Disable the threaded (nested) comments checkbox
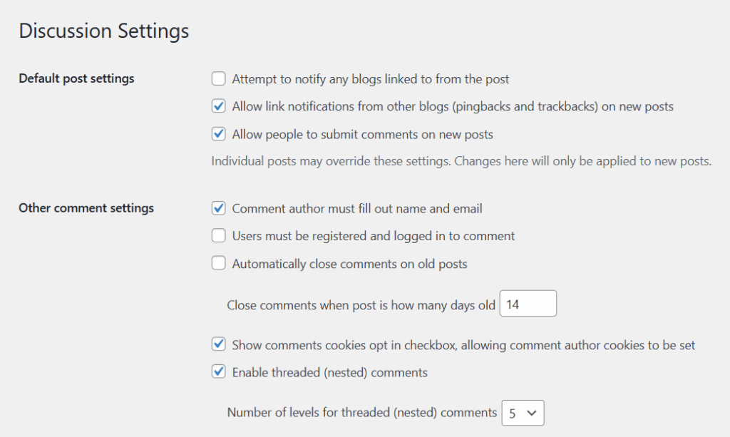 [219, 372]
